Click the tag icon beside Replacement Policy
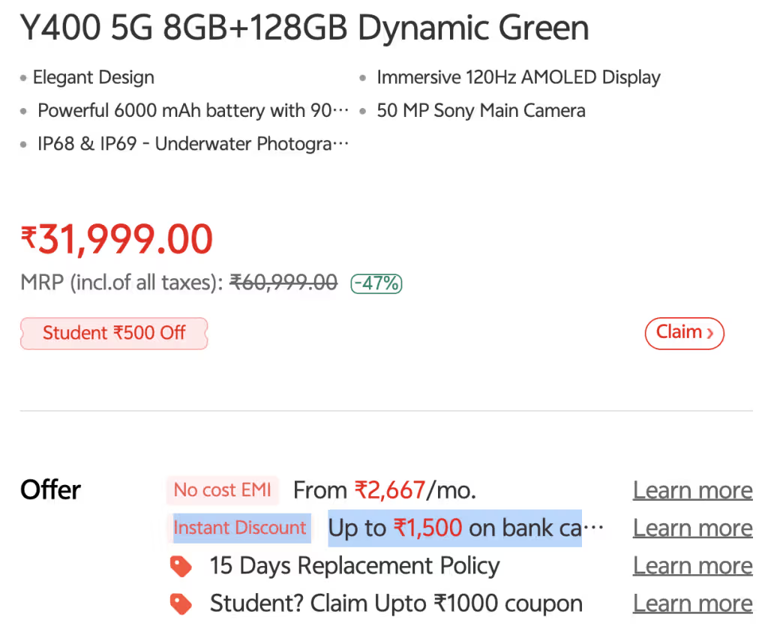Viewport: 768px width, 632px height. click(181, 567)
